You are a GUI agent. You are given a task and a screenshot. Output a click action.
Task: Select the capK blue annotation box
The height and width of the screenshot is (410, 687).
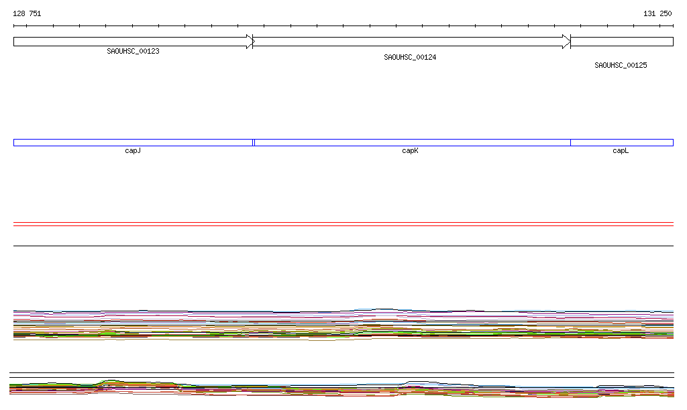pyautogui.click(x=412, y=142)
